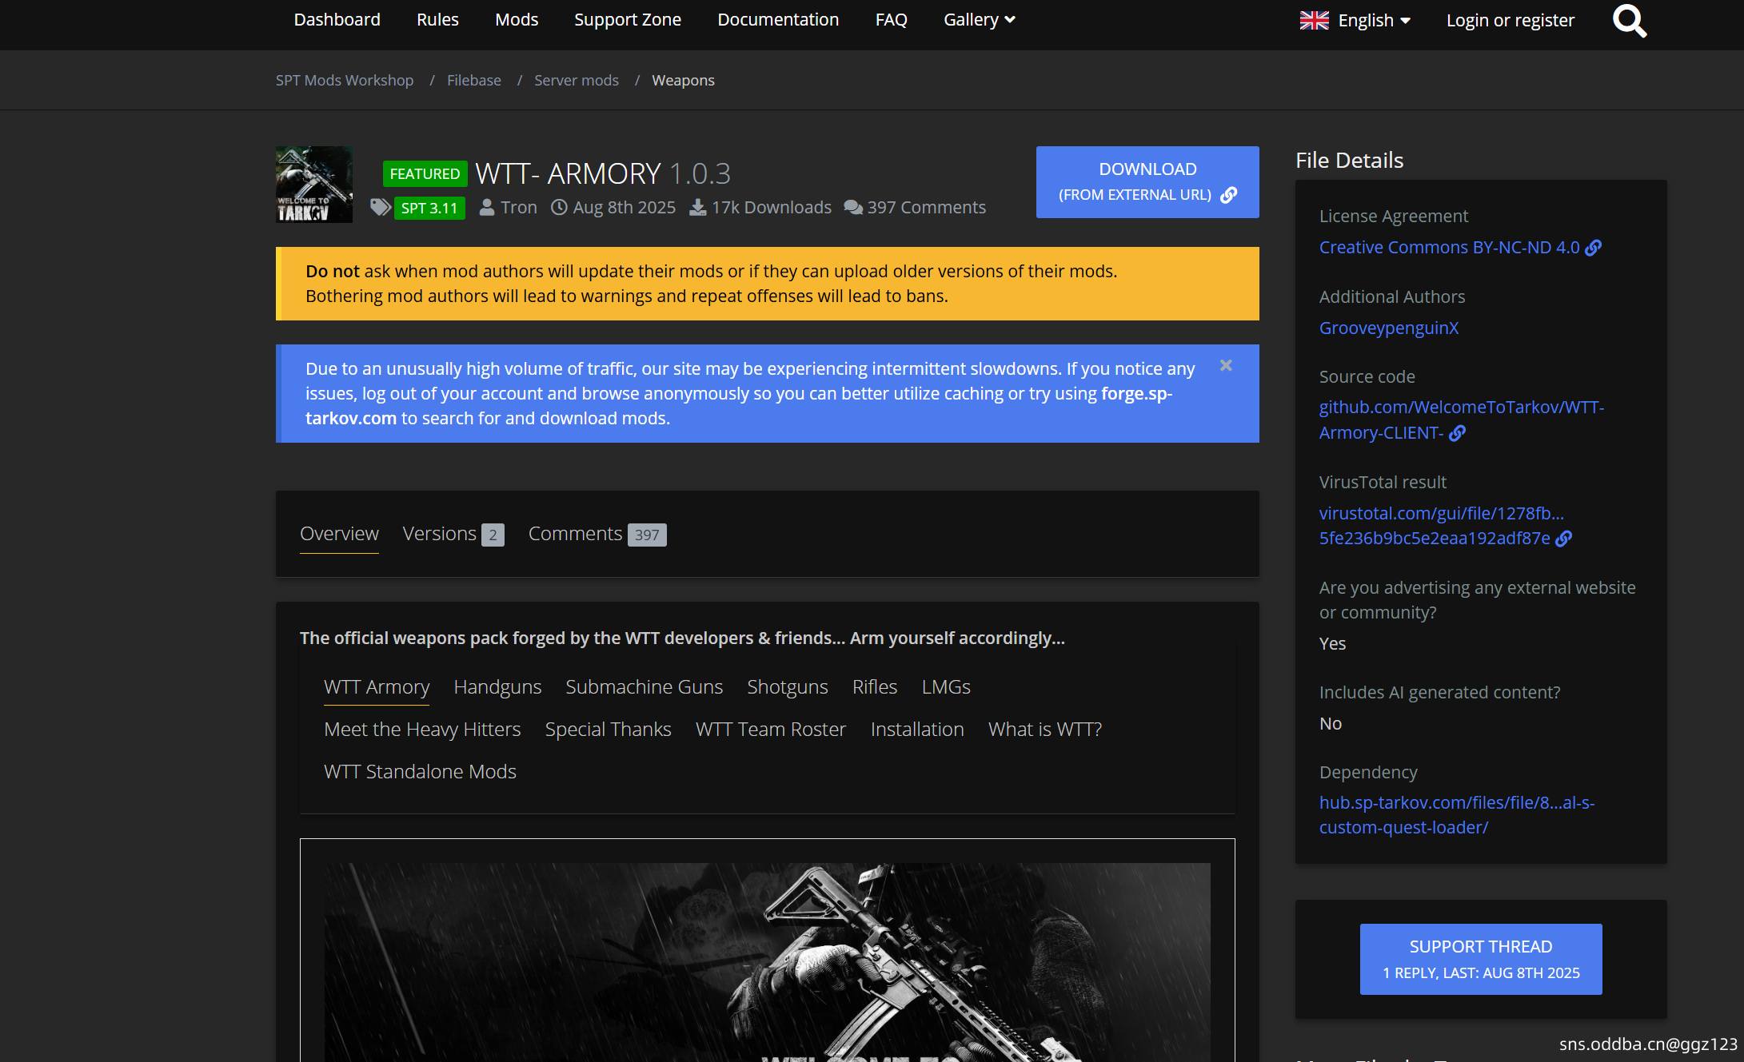Go to SPT Mods Workshop breadcrumb

345,81
